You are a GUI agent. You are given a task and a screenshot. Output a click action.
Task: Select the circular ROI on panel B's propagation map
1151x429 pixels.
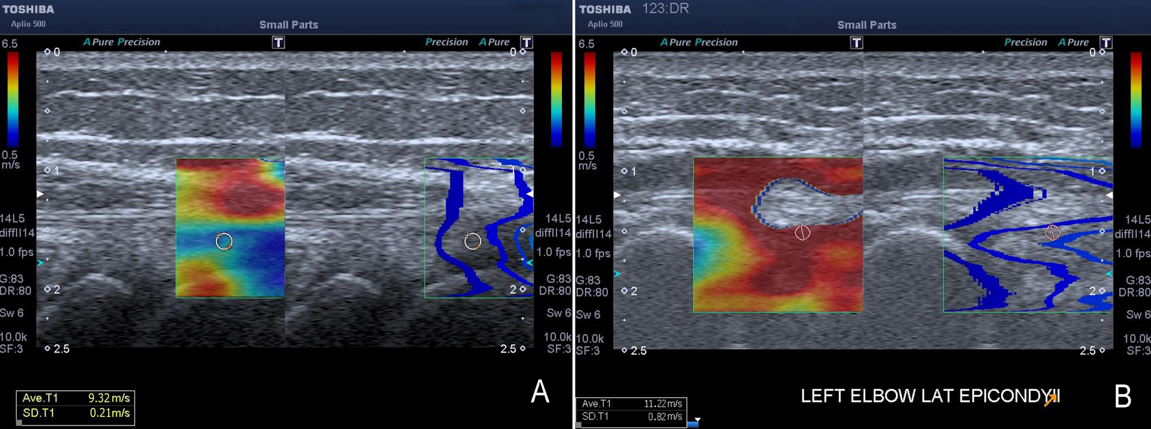click(x=1052, y=233)
